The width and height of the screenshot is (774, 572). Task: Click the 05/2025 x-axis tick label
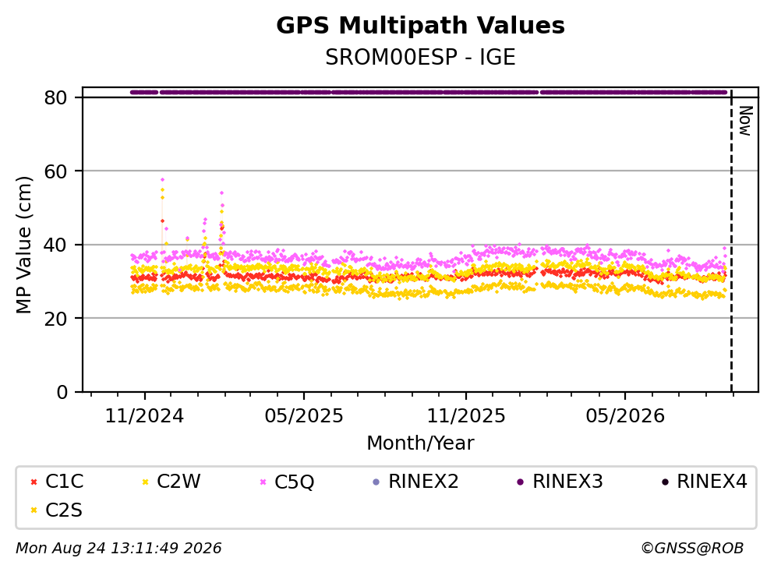click(x=303, y=416)
